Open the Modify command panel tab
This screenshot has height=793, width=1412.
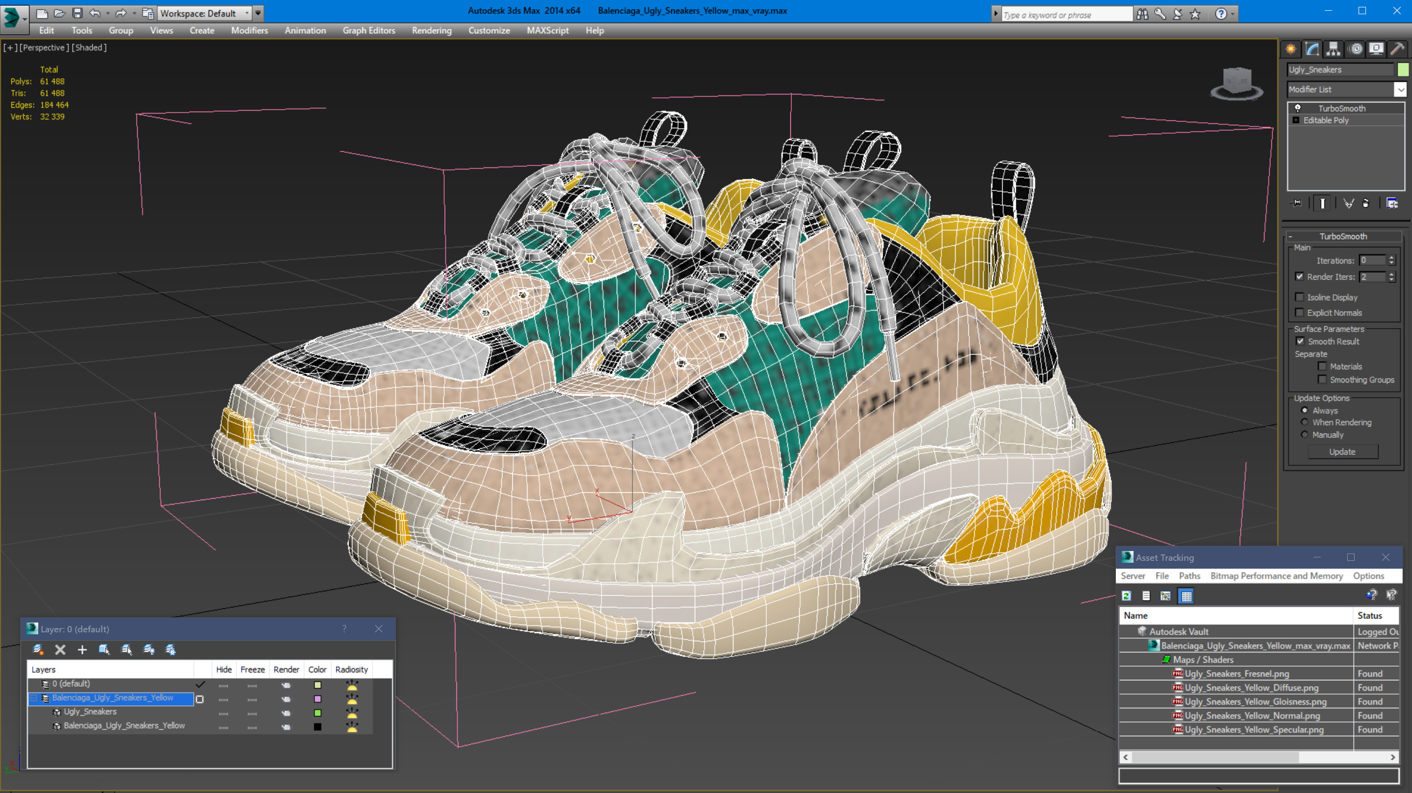pyautogui.click(x=1312, y=49)
